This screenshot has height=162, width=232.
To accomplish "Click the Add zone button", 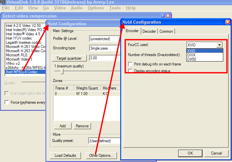I will click(63, 126).
